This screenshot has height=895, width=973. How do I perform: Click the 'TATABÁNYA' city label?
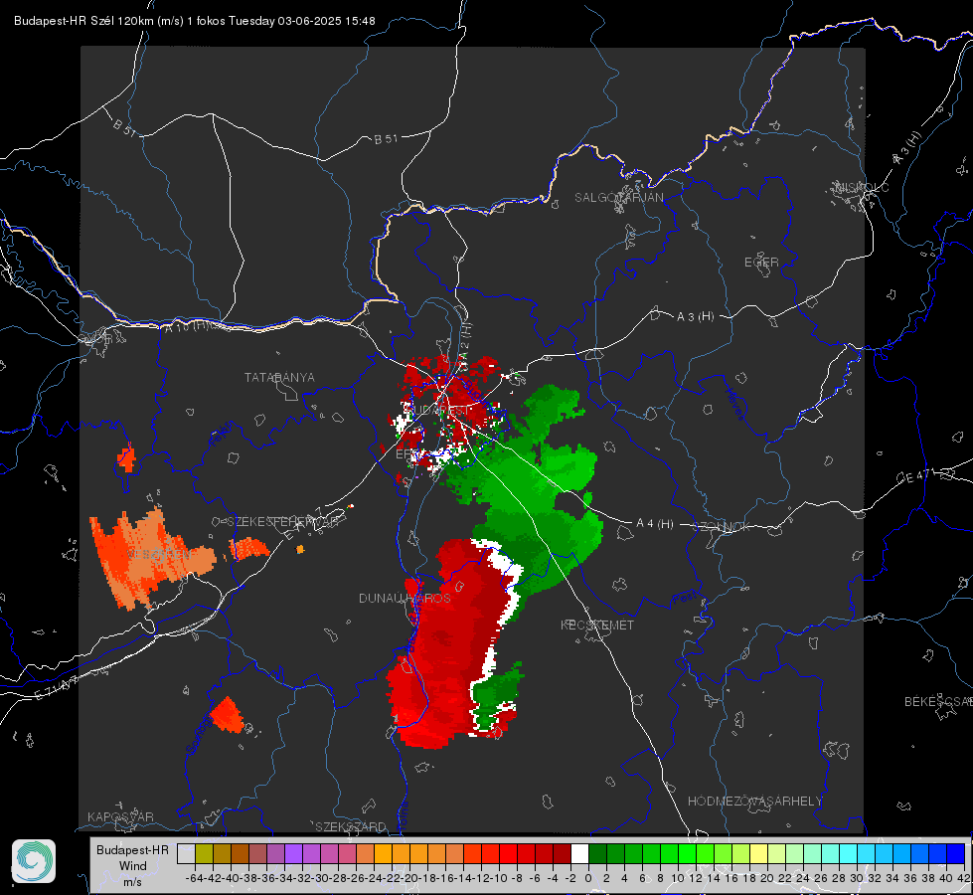click(x=279, y=378)
